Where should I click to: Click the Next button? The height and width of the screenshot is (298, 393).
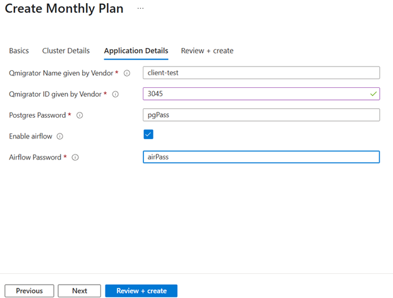(x=79, y=291)
